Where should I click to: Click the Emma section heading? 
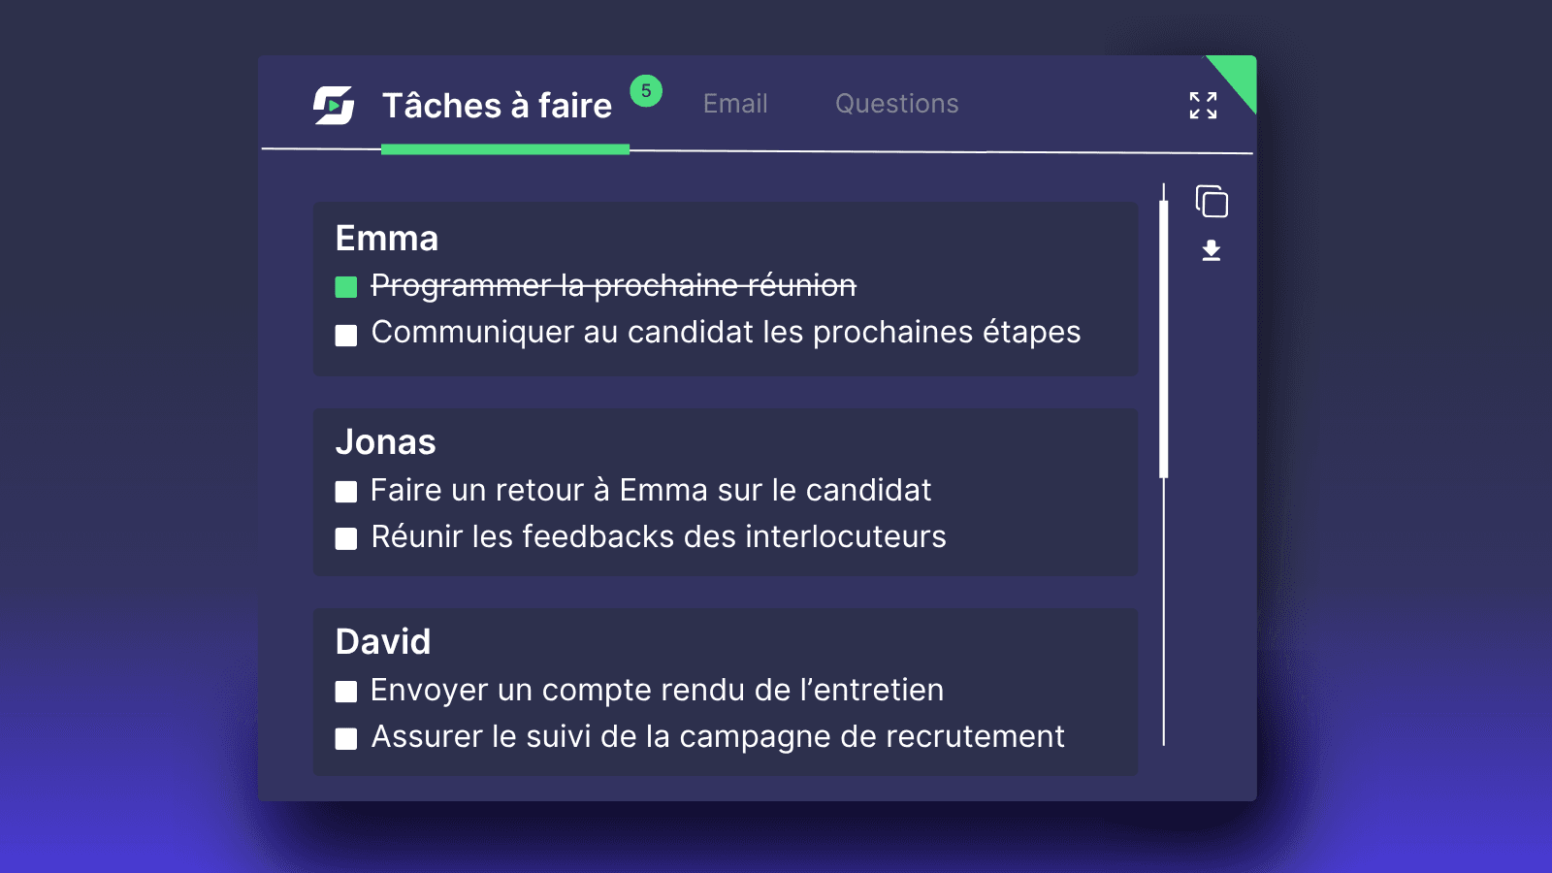coord(387,239)
